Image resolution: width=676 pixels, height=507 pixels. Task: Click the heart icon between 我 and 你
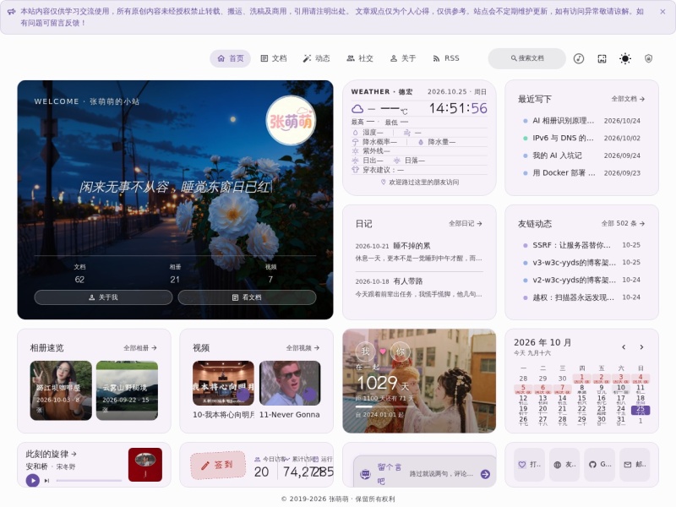383,352
